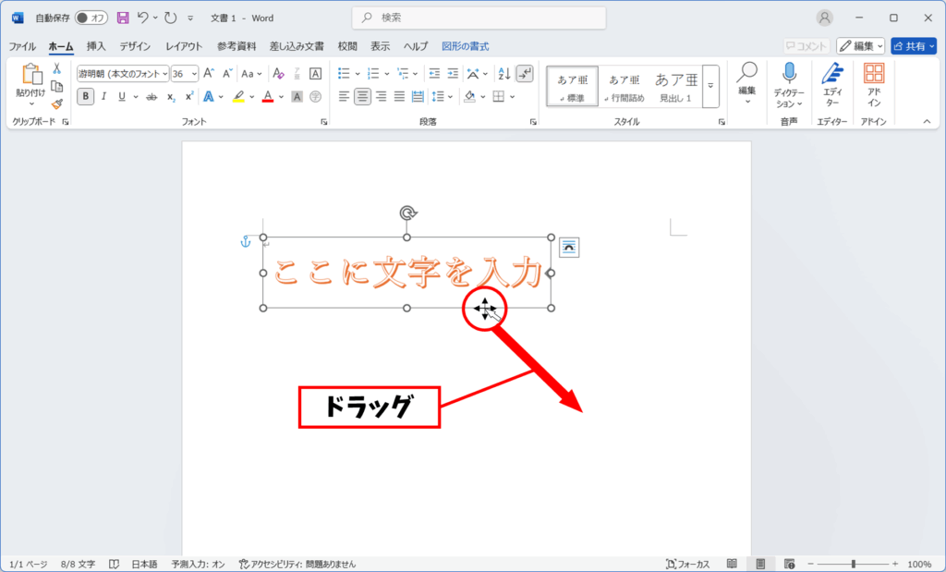Select the 見出し 1 heading style
The image size is (946, 572).
click(x=674, y=86)
